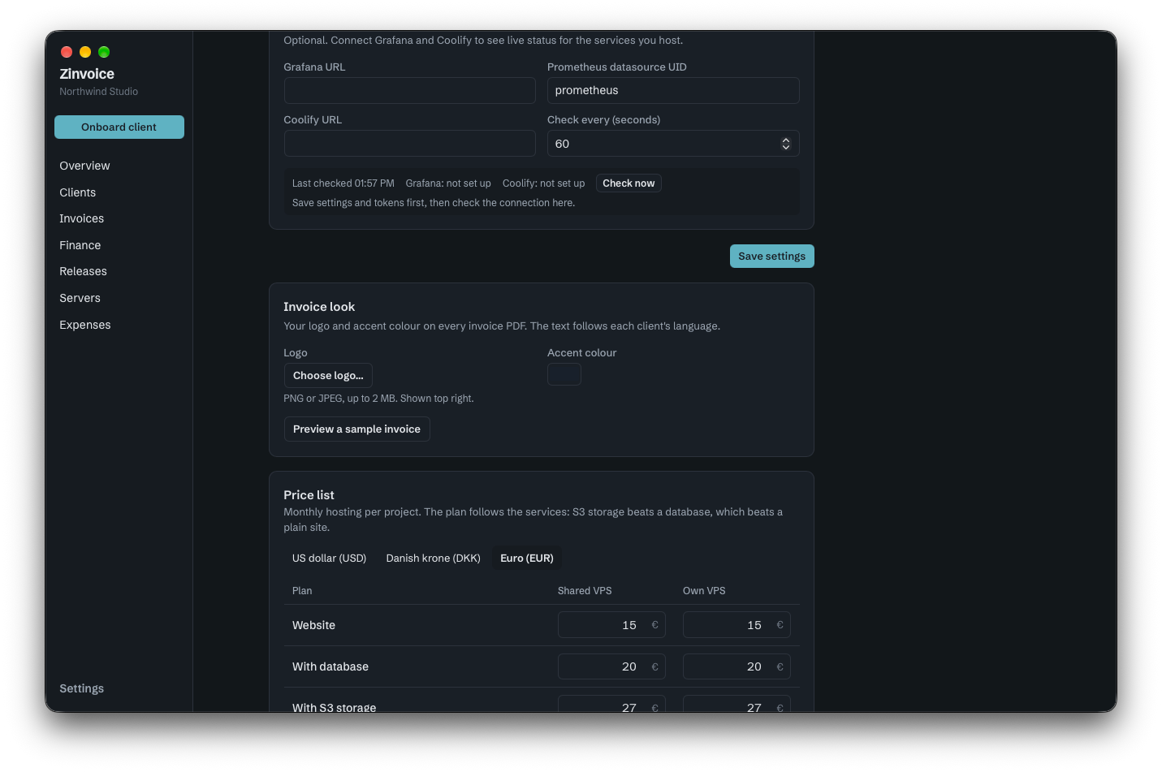The image size is (1162, 772).
Task: Minimize the window with the yellow button
Action: tap(85, 52)
